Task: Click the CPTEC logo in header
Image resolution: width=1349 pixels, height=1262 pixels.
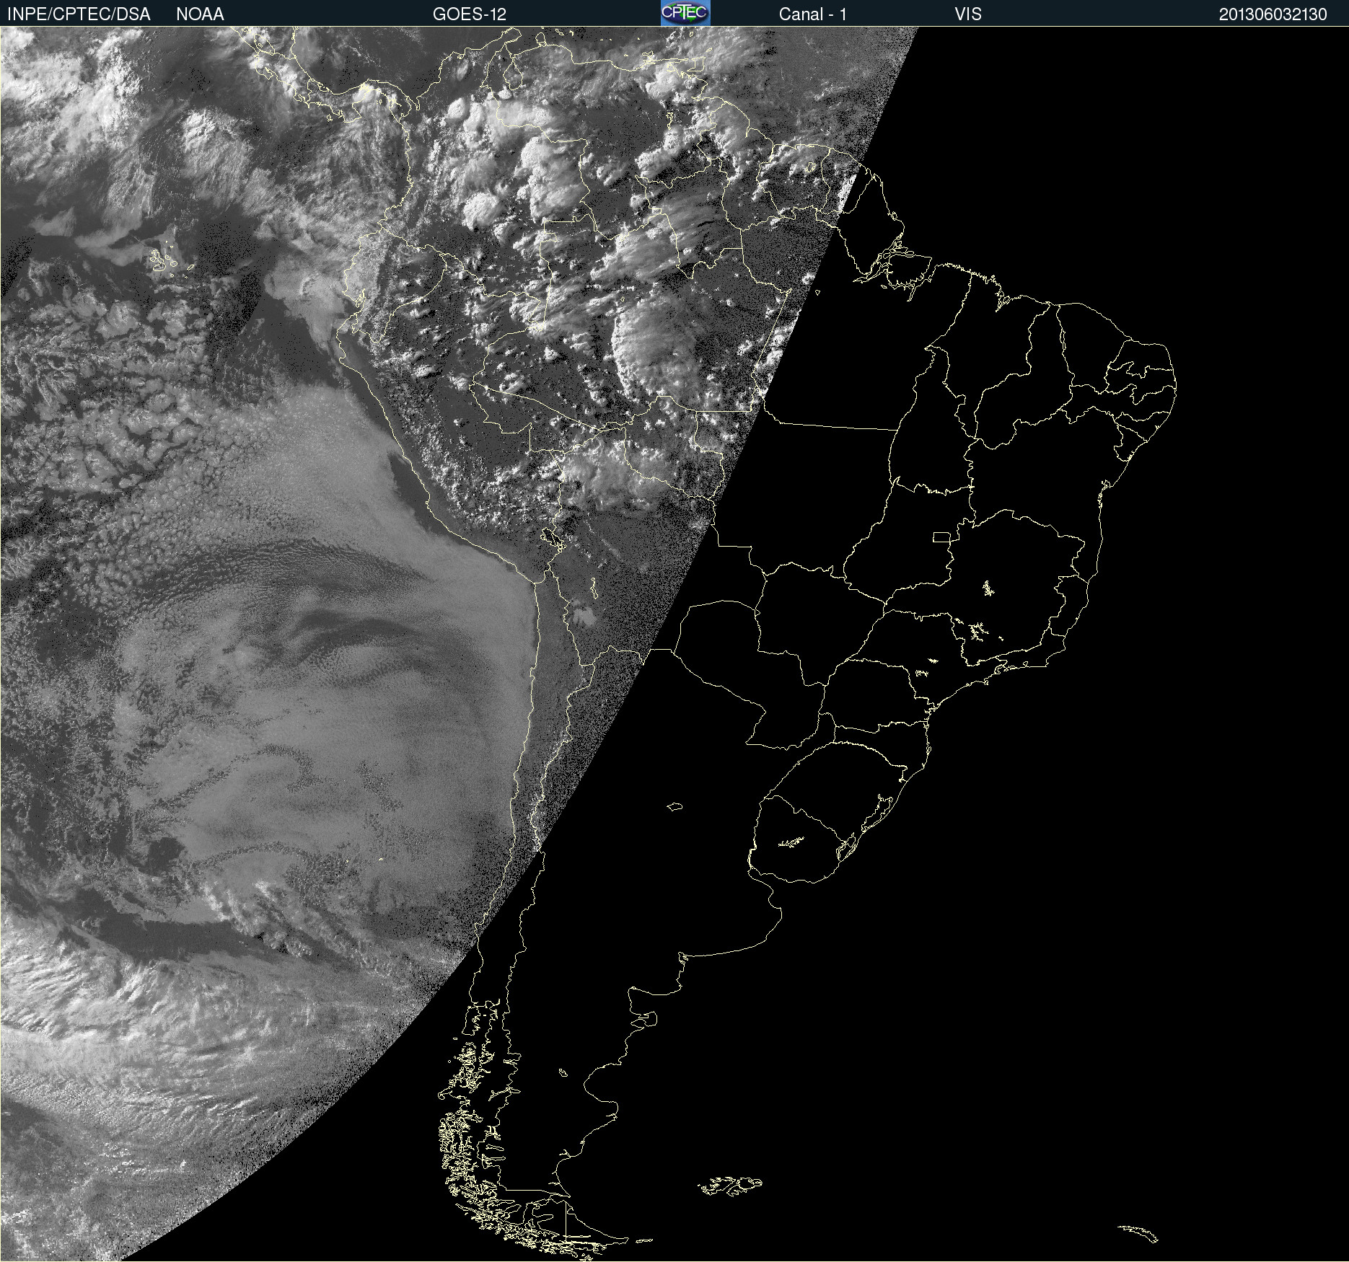Action: [685, 13]
